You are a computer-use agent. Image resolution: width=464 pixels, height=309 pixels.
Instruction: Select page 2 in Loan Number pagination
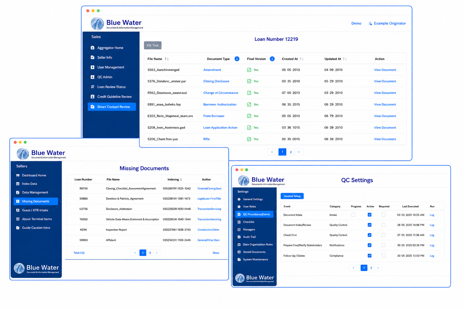click(x=291, y=152)
